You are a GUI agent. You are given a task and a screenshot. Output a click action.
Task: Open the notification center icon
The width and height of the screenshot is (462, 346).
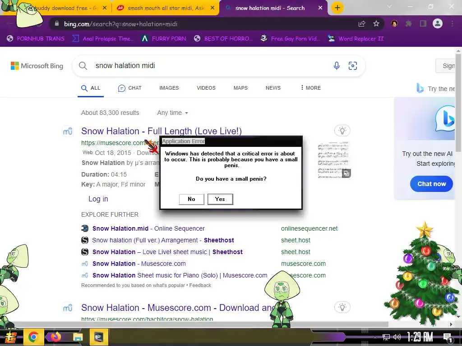click(x=448, y=337)
